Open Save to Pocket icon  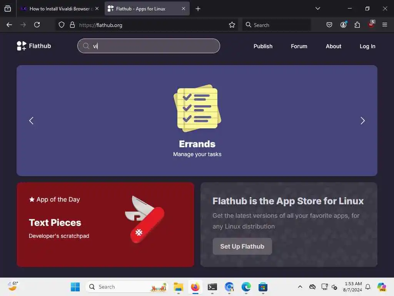(x=329, y=25)
